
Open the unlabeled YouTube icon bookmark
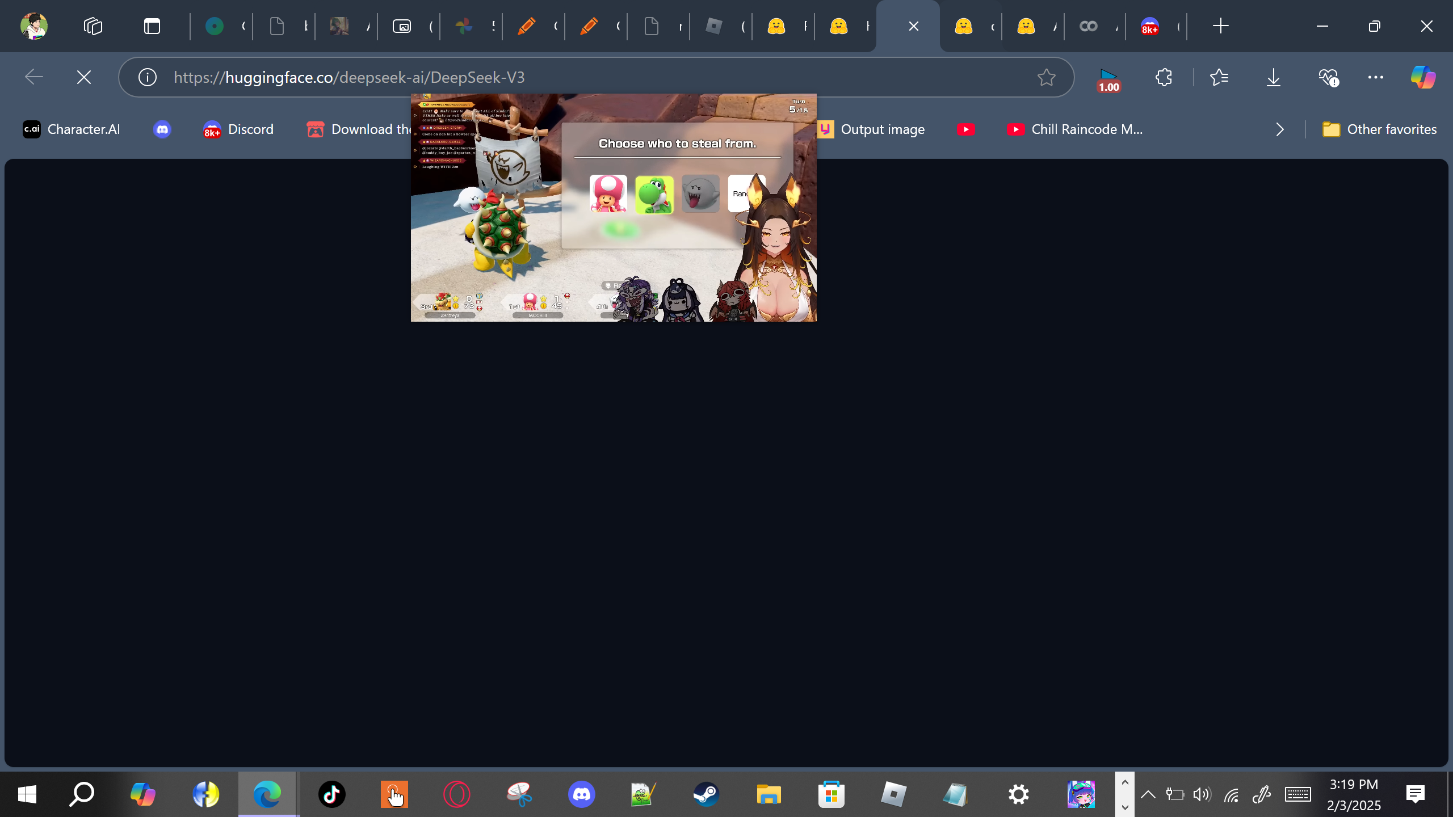(965, 129)
